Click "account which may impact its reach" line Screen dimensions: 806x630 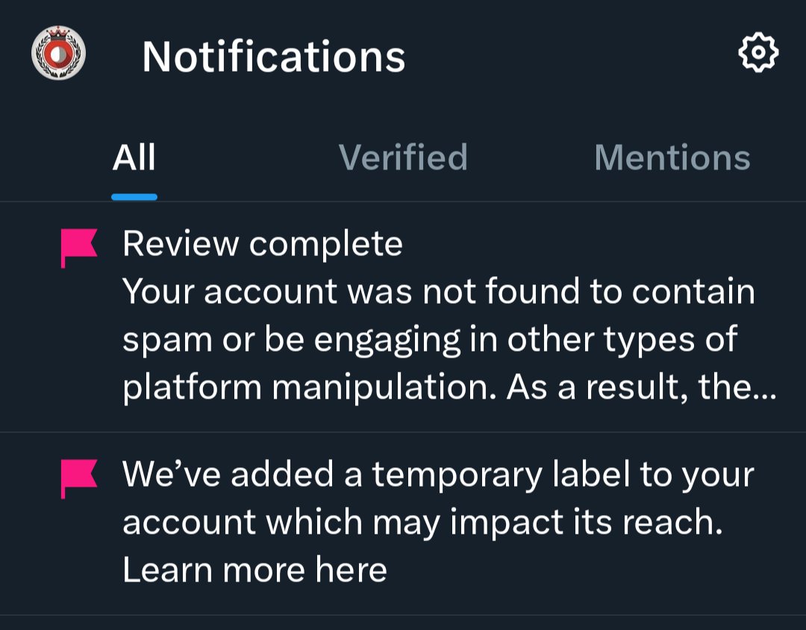(422, 523)
